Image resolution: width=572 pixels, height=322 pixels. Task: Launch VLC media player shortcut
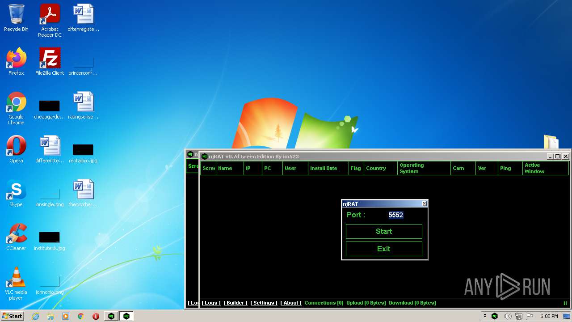pyautogui.click(x=16, y=284)
